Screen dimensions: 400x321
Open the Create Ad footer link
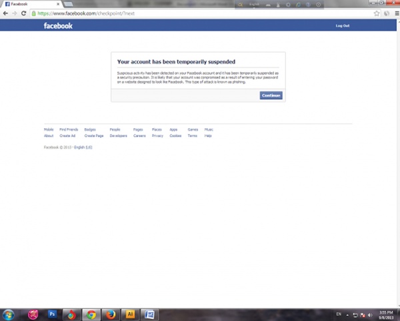coord(67,135)
